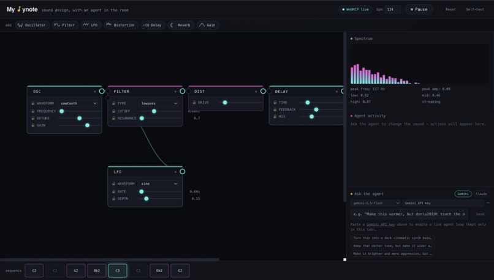
Task: Focus the bpm input field
Action: pos(392,9)
